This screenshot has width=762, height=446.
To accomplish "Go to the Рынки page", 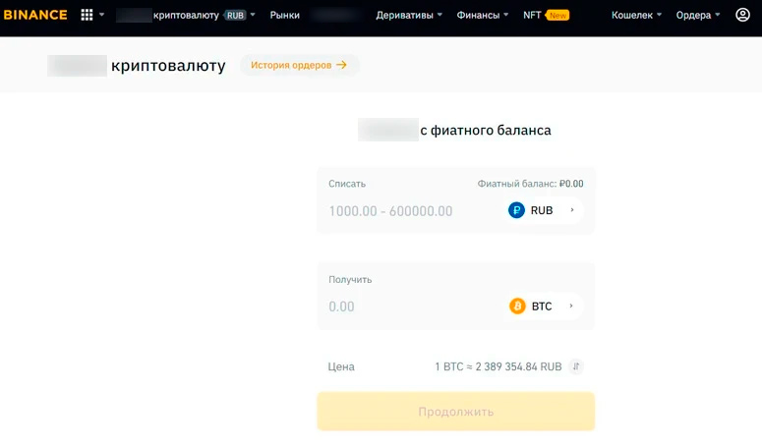I will point(285,15).
